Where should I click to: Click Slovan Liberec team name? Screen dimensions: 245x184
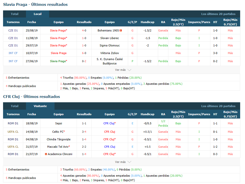pos(110,38)
